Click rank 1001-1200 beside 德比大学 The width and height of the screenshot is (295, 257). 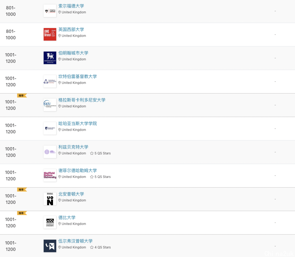11,222
